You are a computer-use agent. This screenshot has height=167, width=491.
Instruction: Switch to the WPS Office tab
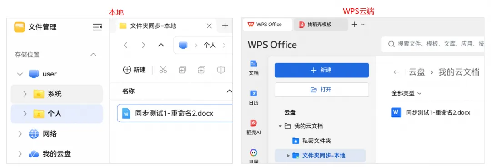[268, 25]
